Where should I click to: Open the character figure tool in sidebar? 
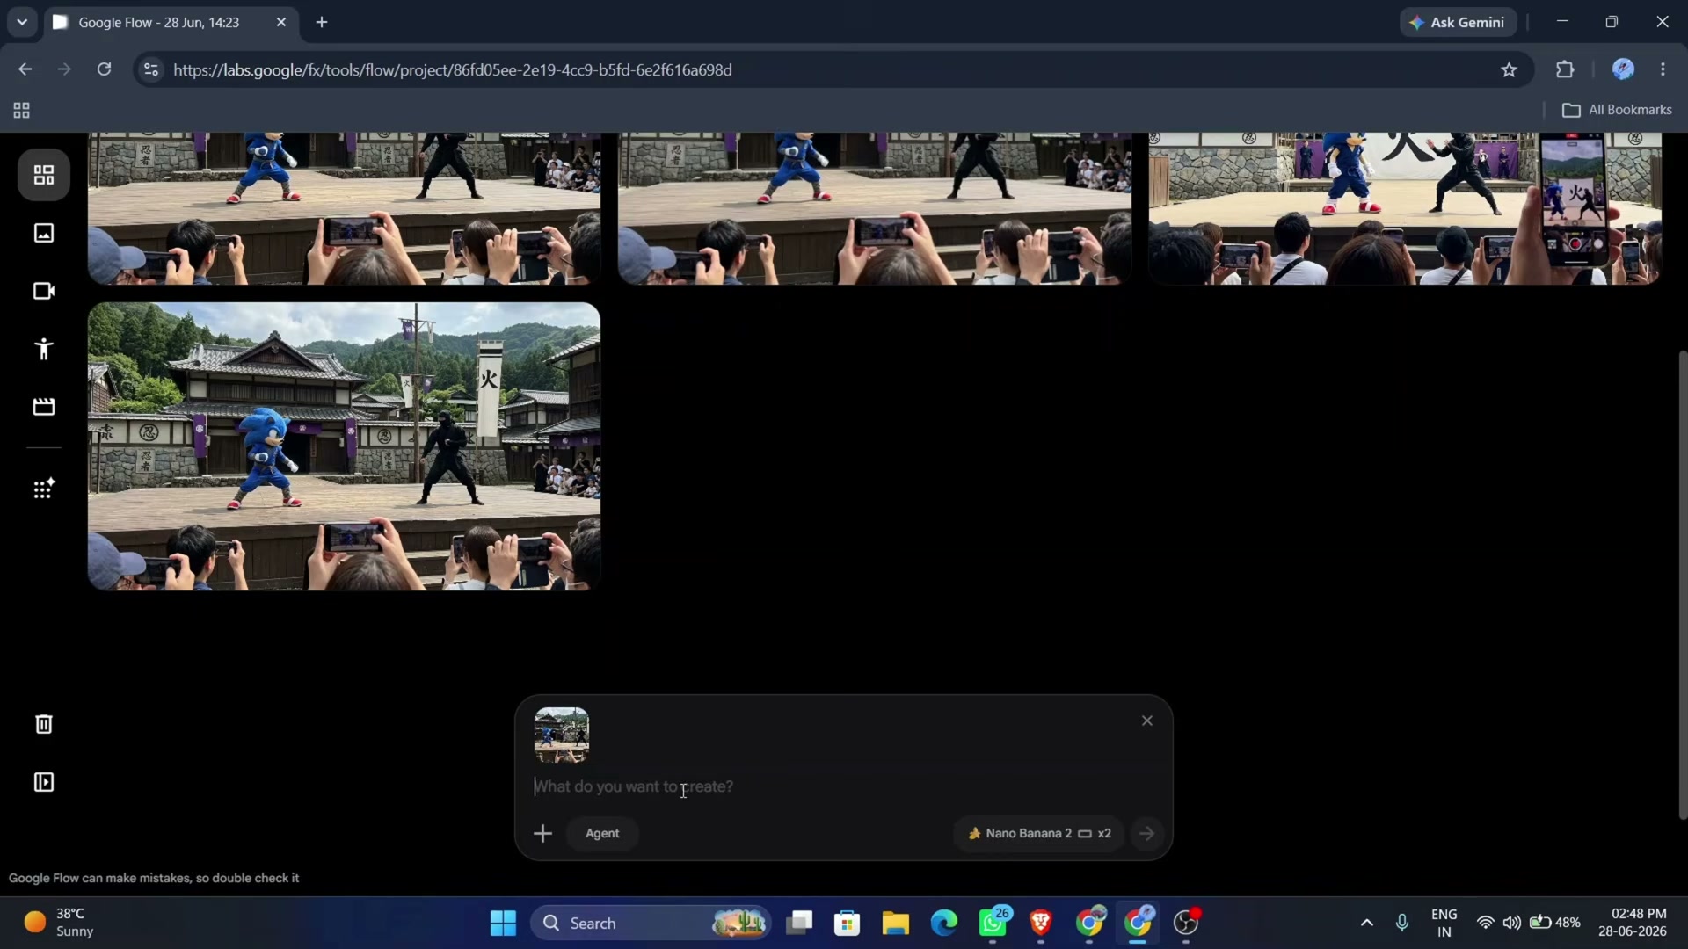click(43, 349)
